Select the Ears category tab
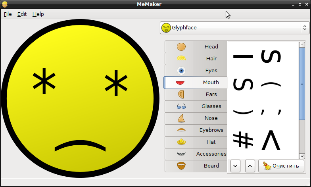The width and height of the screenshot is (311, 187). click(196, 94)
